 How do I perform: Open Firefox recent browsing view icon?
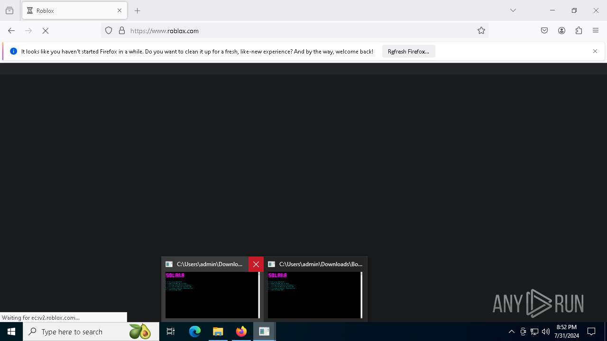click(x=9, y=10)
